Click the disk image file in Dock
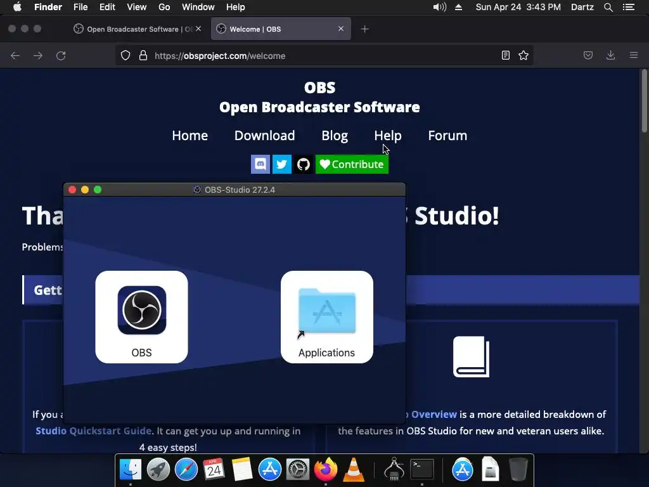 coord(490,470)
